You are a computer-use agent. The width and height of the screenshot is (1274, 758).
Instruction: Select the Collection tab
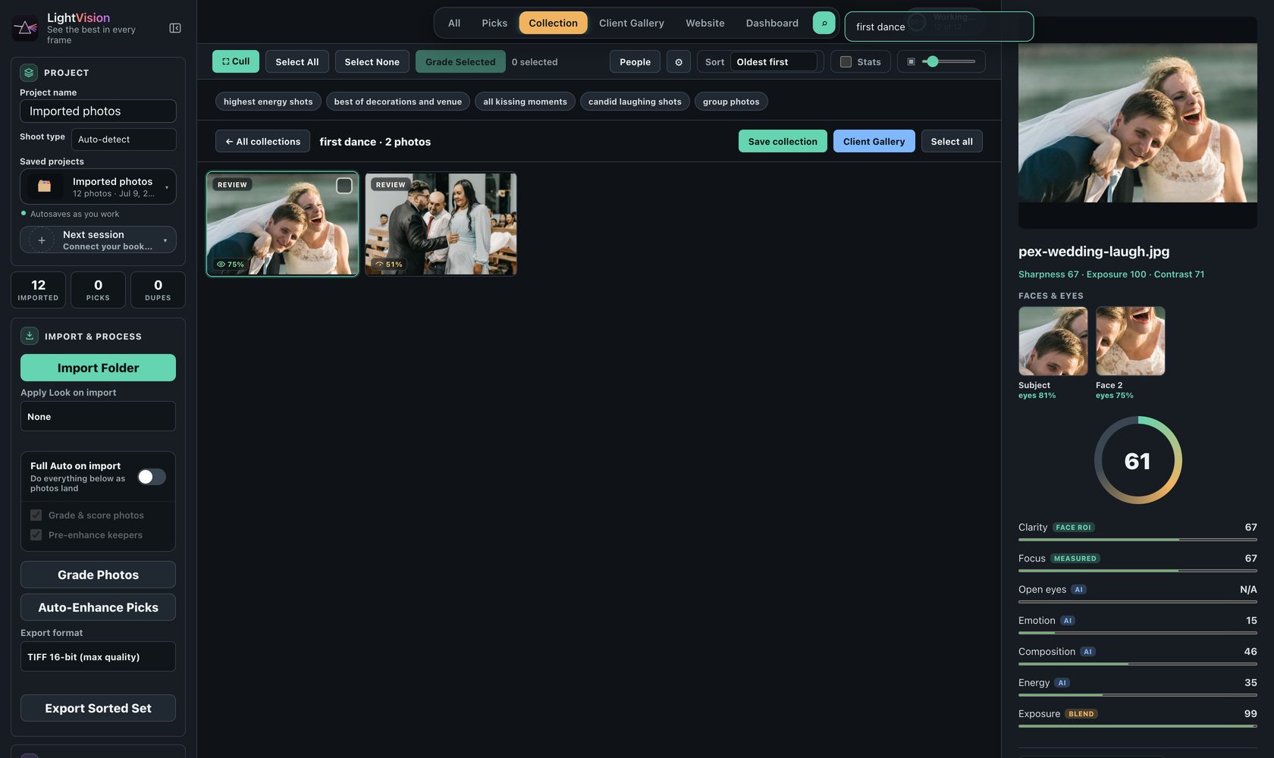coord(553,23)
